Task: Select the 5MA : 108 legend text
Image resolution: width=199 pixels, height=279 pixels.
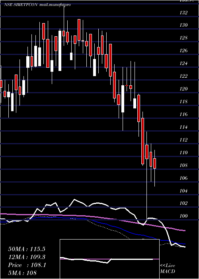Action: click(x=22, y=273)
